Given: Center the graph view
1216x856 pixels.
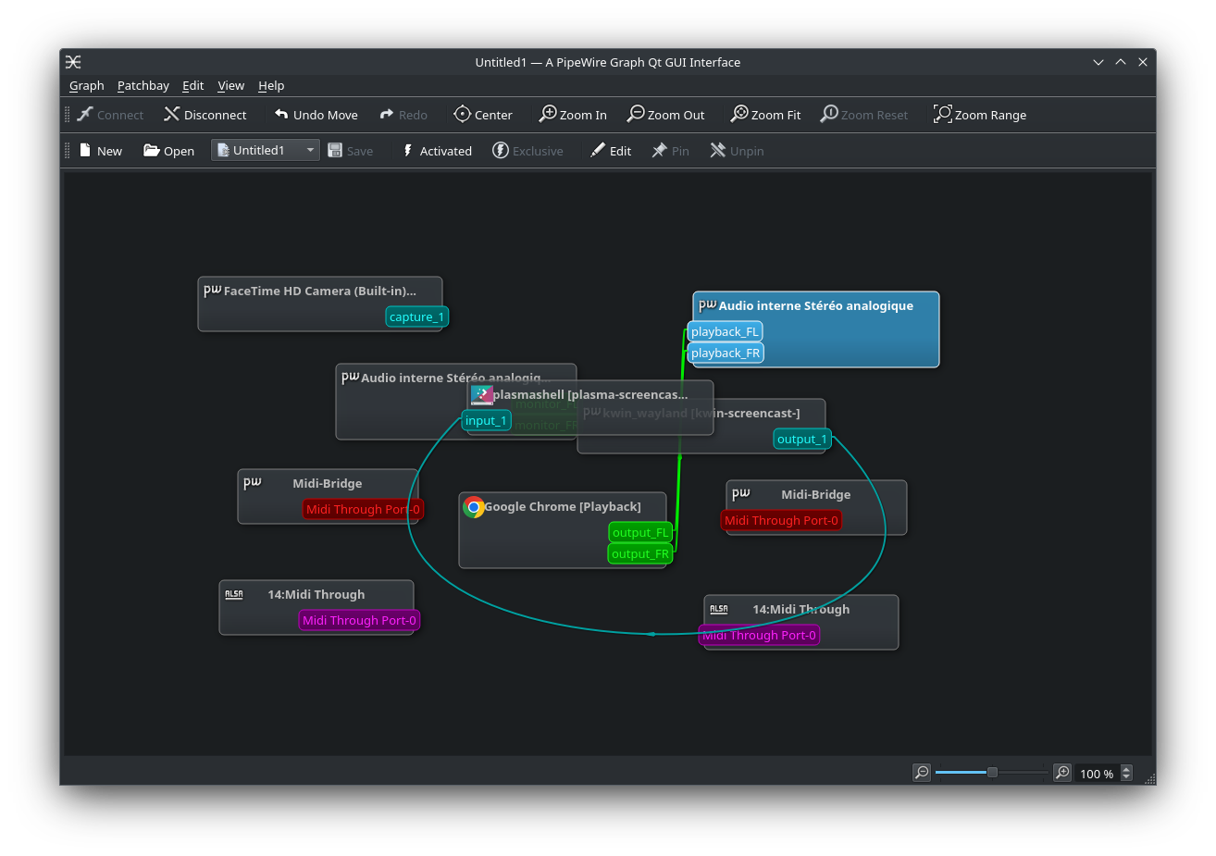Looking at the screenshot, I should click(x=483, y=115).
